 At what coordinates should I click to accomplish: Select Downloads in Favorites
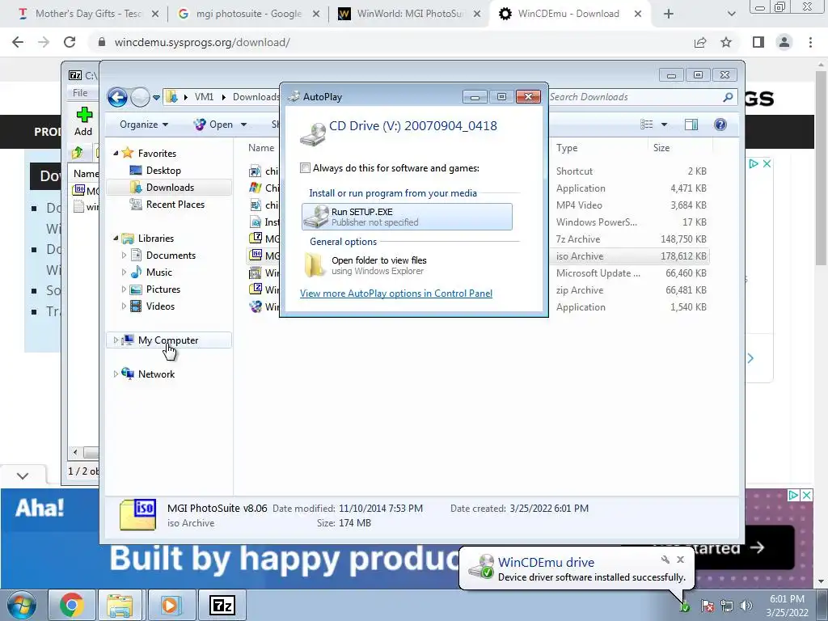pyautogui.click(x=170, y=188)
